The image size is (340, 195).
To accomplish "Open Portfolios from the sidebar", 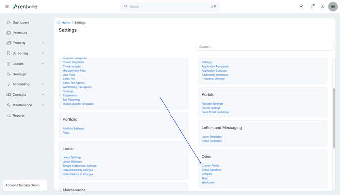I will click(20, 33).
